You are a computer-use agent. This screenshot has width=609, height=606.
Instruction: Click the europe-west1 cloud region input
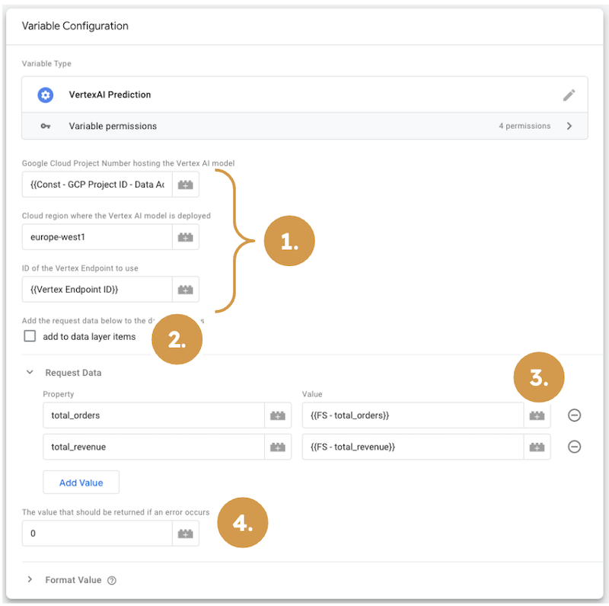coord(97,237)
